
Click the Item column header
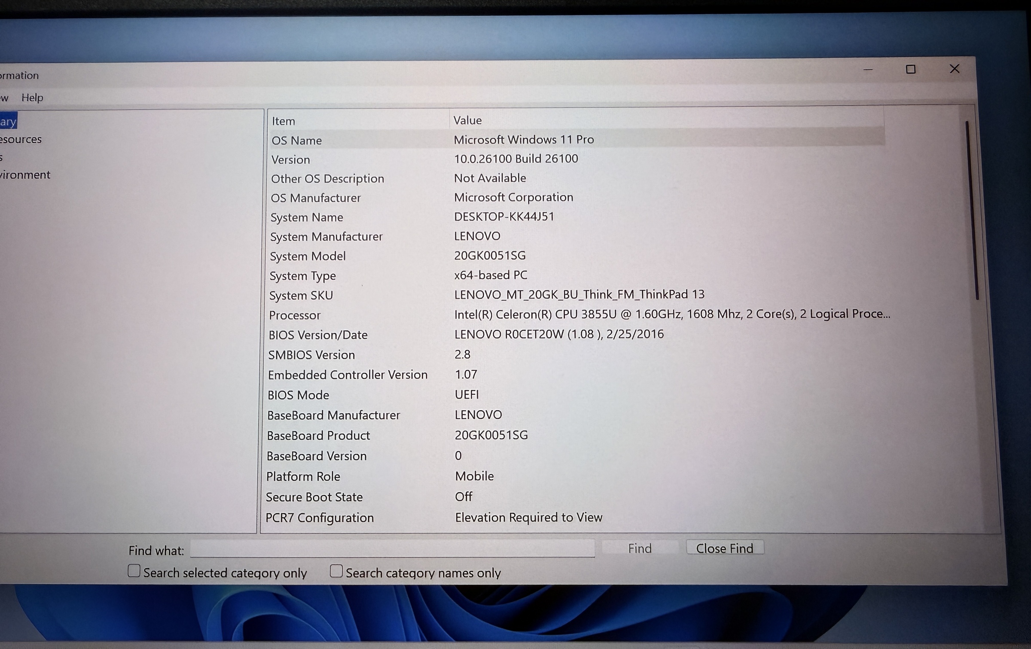tap(284, 121)
